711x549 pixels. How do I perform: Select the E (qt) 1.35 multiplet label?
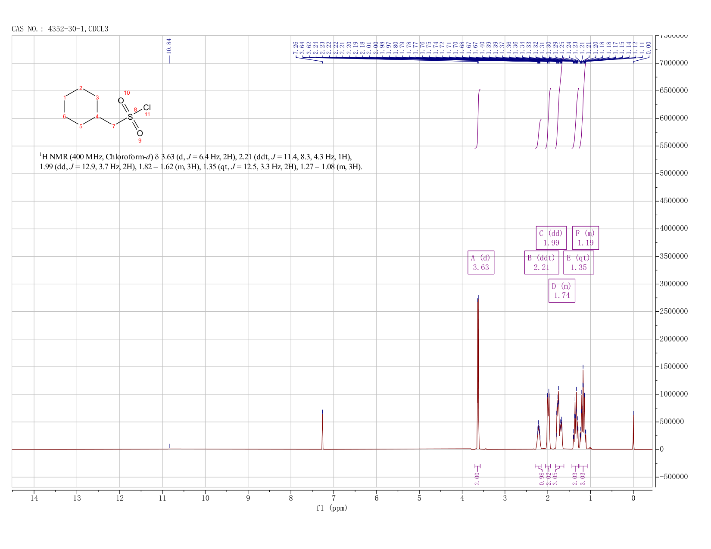point(578,262)
